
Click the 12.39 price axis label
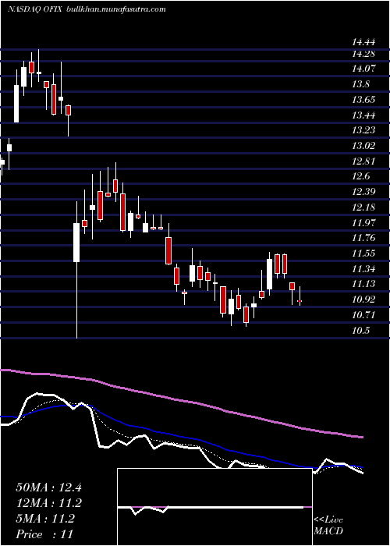tap(363, 192)
